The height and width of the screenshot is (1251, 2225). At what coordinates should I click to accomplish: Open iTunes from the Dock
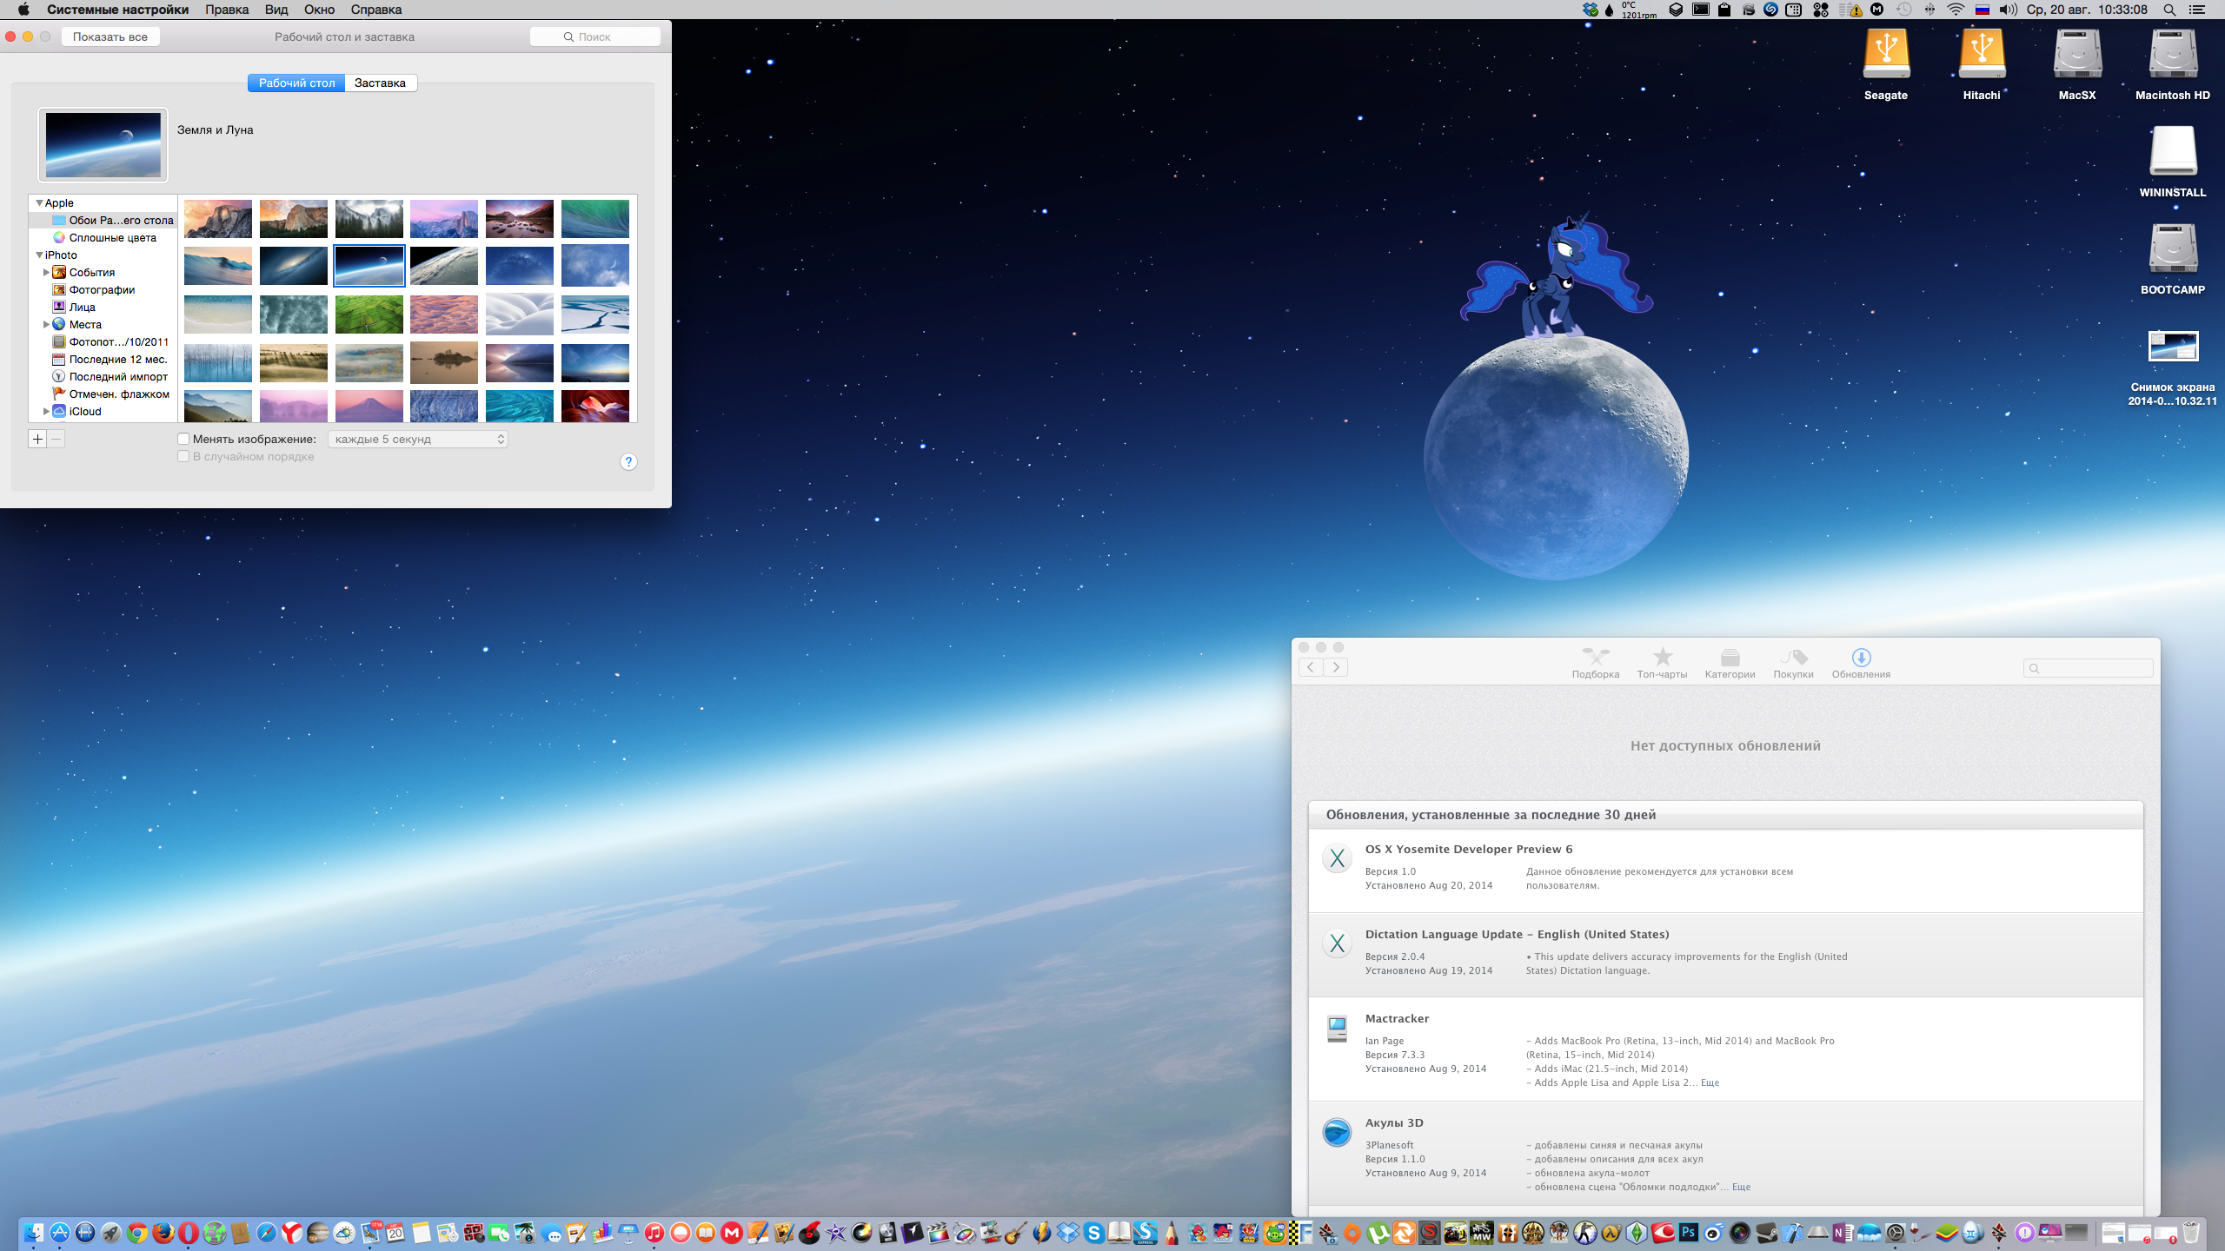click(x=654, y=1233)
